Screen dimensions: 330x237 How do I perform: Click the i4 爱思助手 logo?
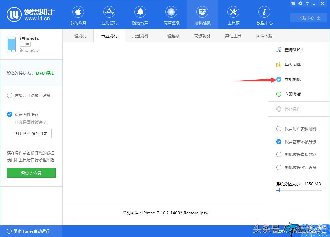click(x=31, y=14)
